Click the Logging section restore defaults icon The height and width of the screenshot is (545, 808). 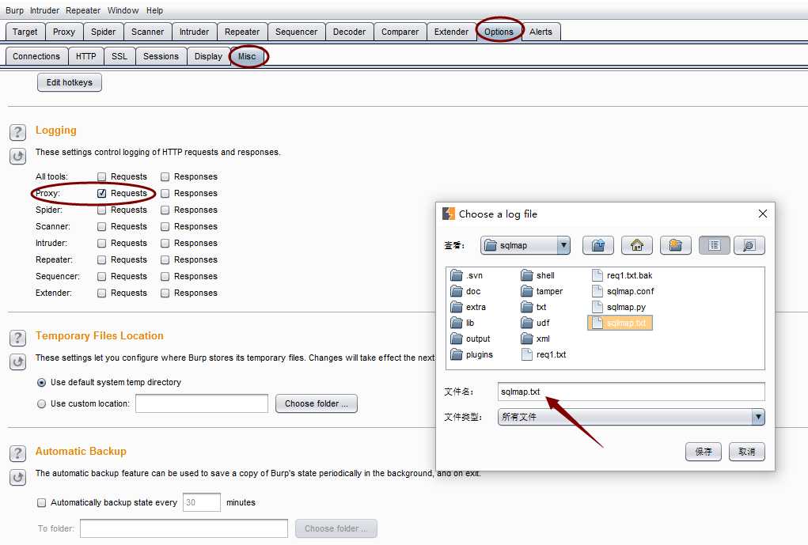(x=17, y=156)
